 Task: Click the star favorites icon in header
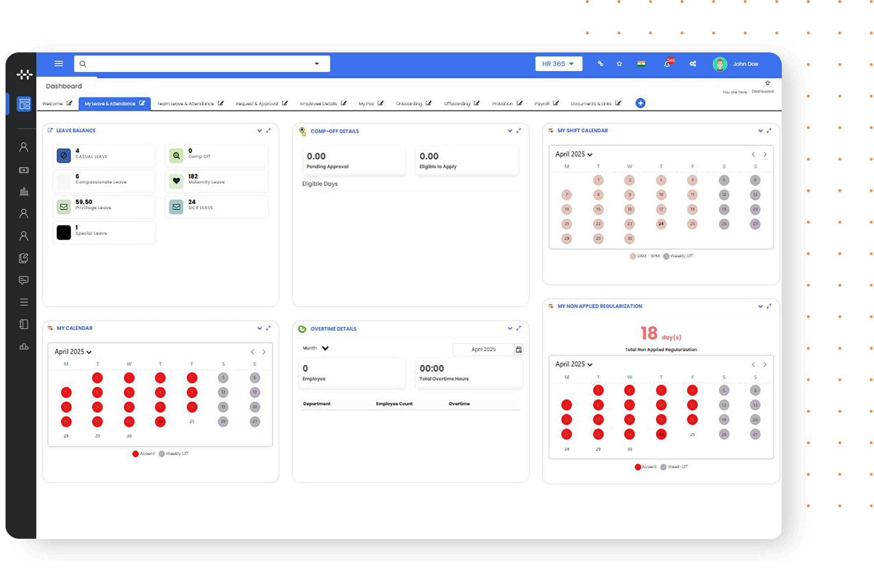tap(619, 64)
